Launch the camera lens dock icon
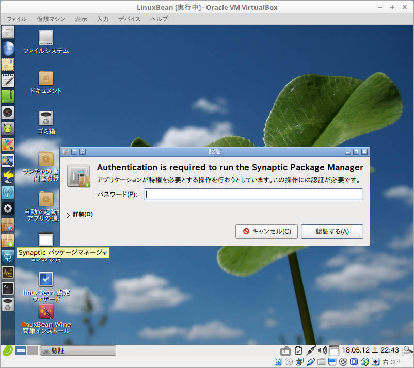 pyautogui.click(x=8, y=113)
